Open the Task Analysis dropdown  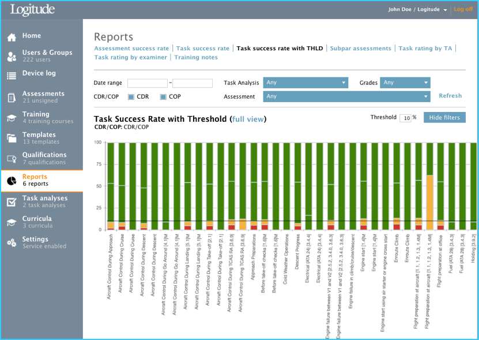tap(305, 83)
